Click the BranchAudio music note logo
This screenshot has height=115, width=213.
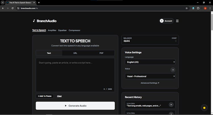[x=34, y=21]
